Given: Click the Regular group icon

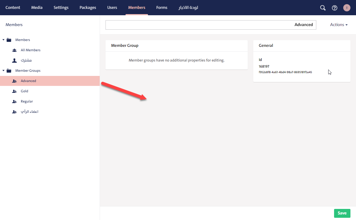Looking at the screenshot, I should point(14,101).
